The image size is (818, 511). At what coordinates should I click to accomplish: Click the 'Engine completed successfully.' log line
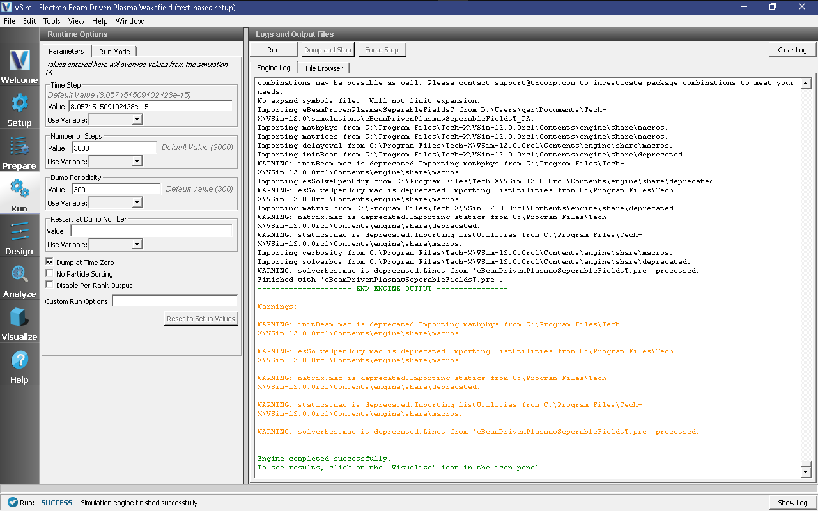[324, 459]
